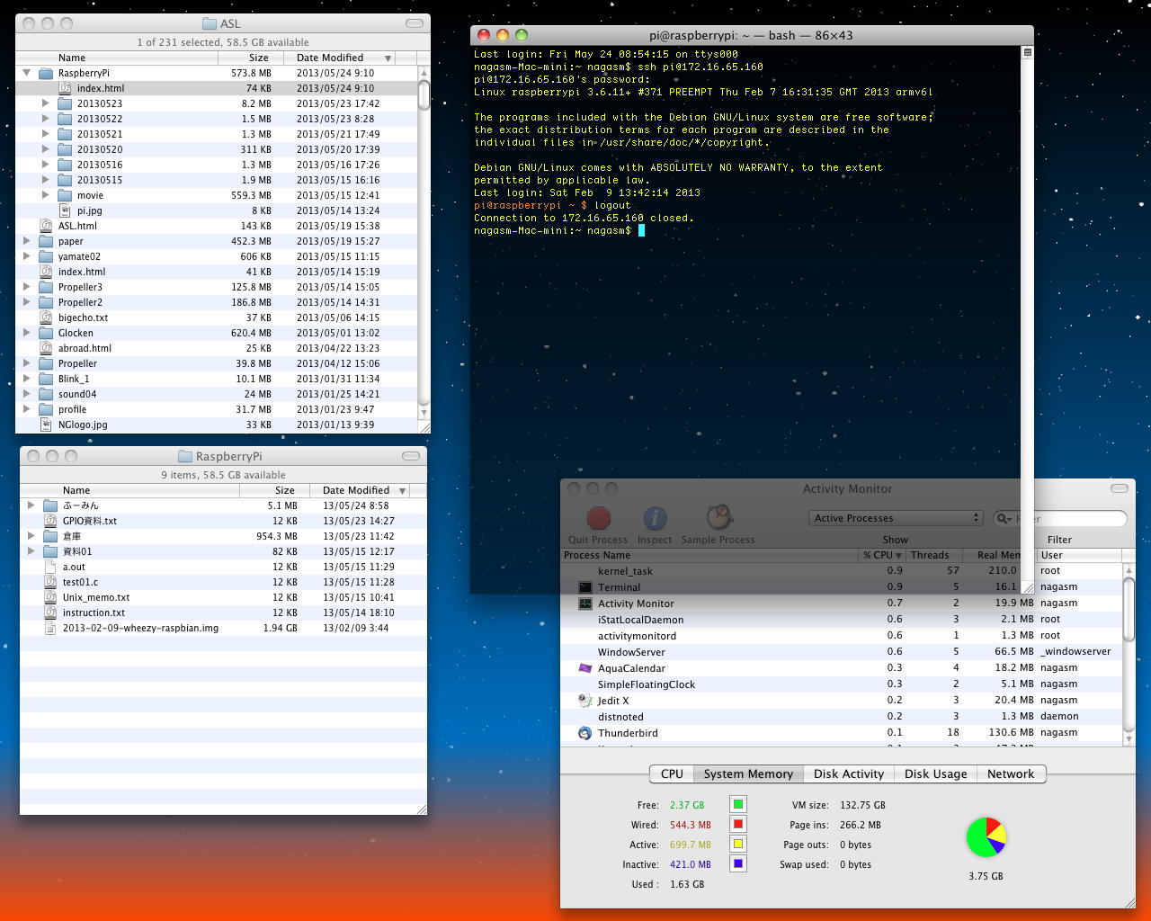The width and height of the screenshot is (1151, 921).
Task: Select the AquaCalendar process icon
Action: (584, 668)
